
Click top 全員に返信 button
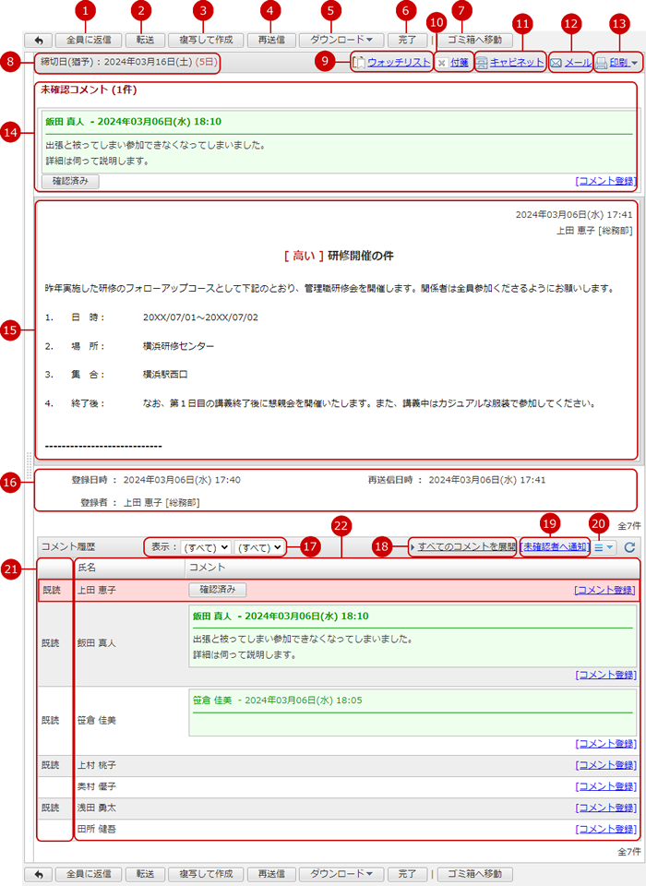pyautogui.click(x=89, y=40)
